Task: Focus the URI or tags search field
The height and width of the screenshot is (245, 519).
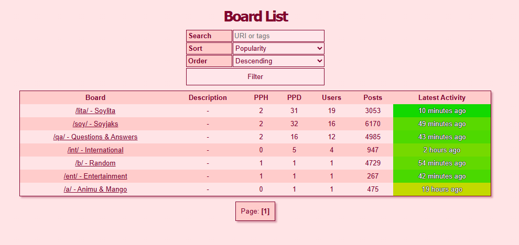Action: tap(278, 36)
